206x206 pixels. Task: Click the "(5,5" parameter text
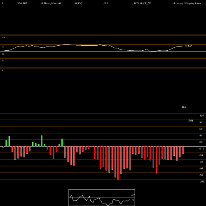106,3
